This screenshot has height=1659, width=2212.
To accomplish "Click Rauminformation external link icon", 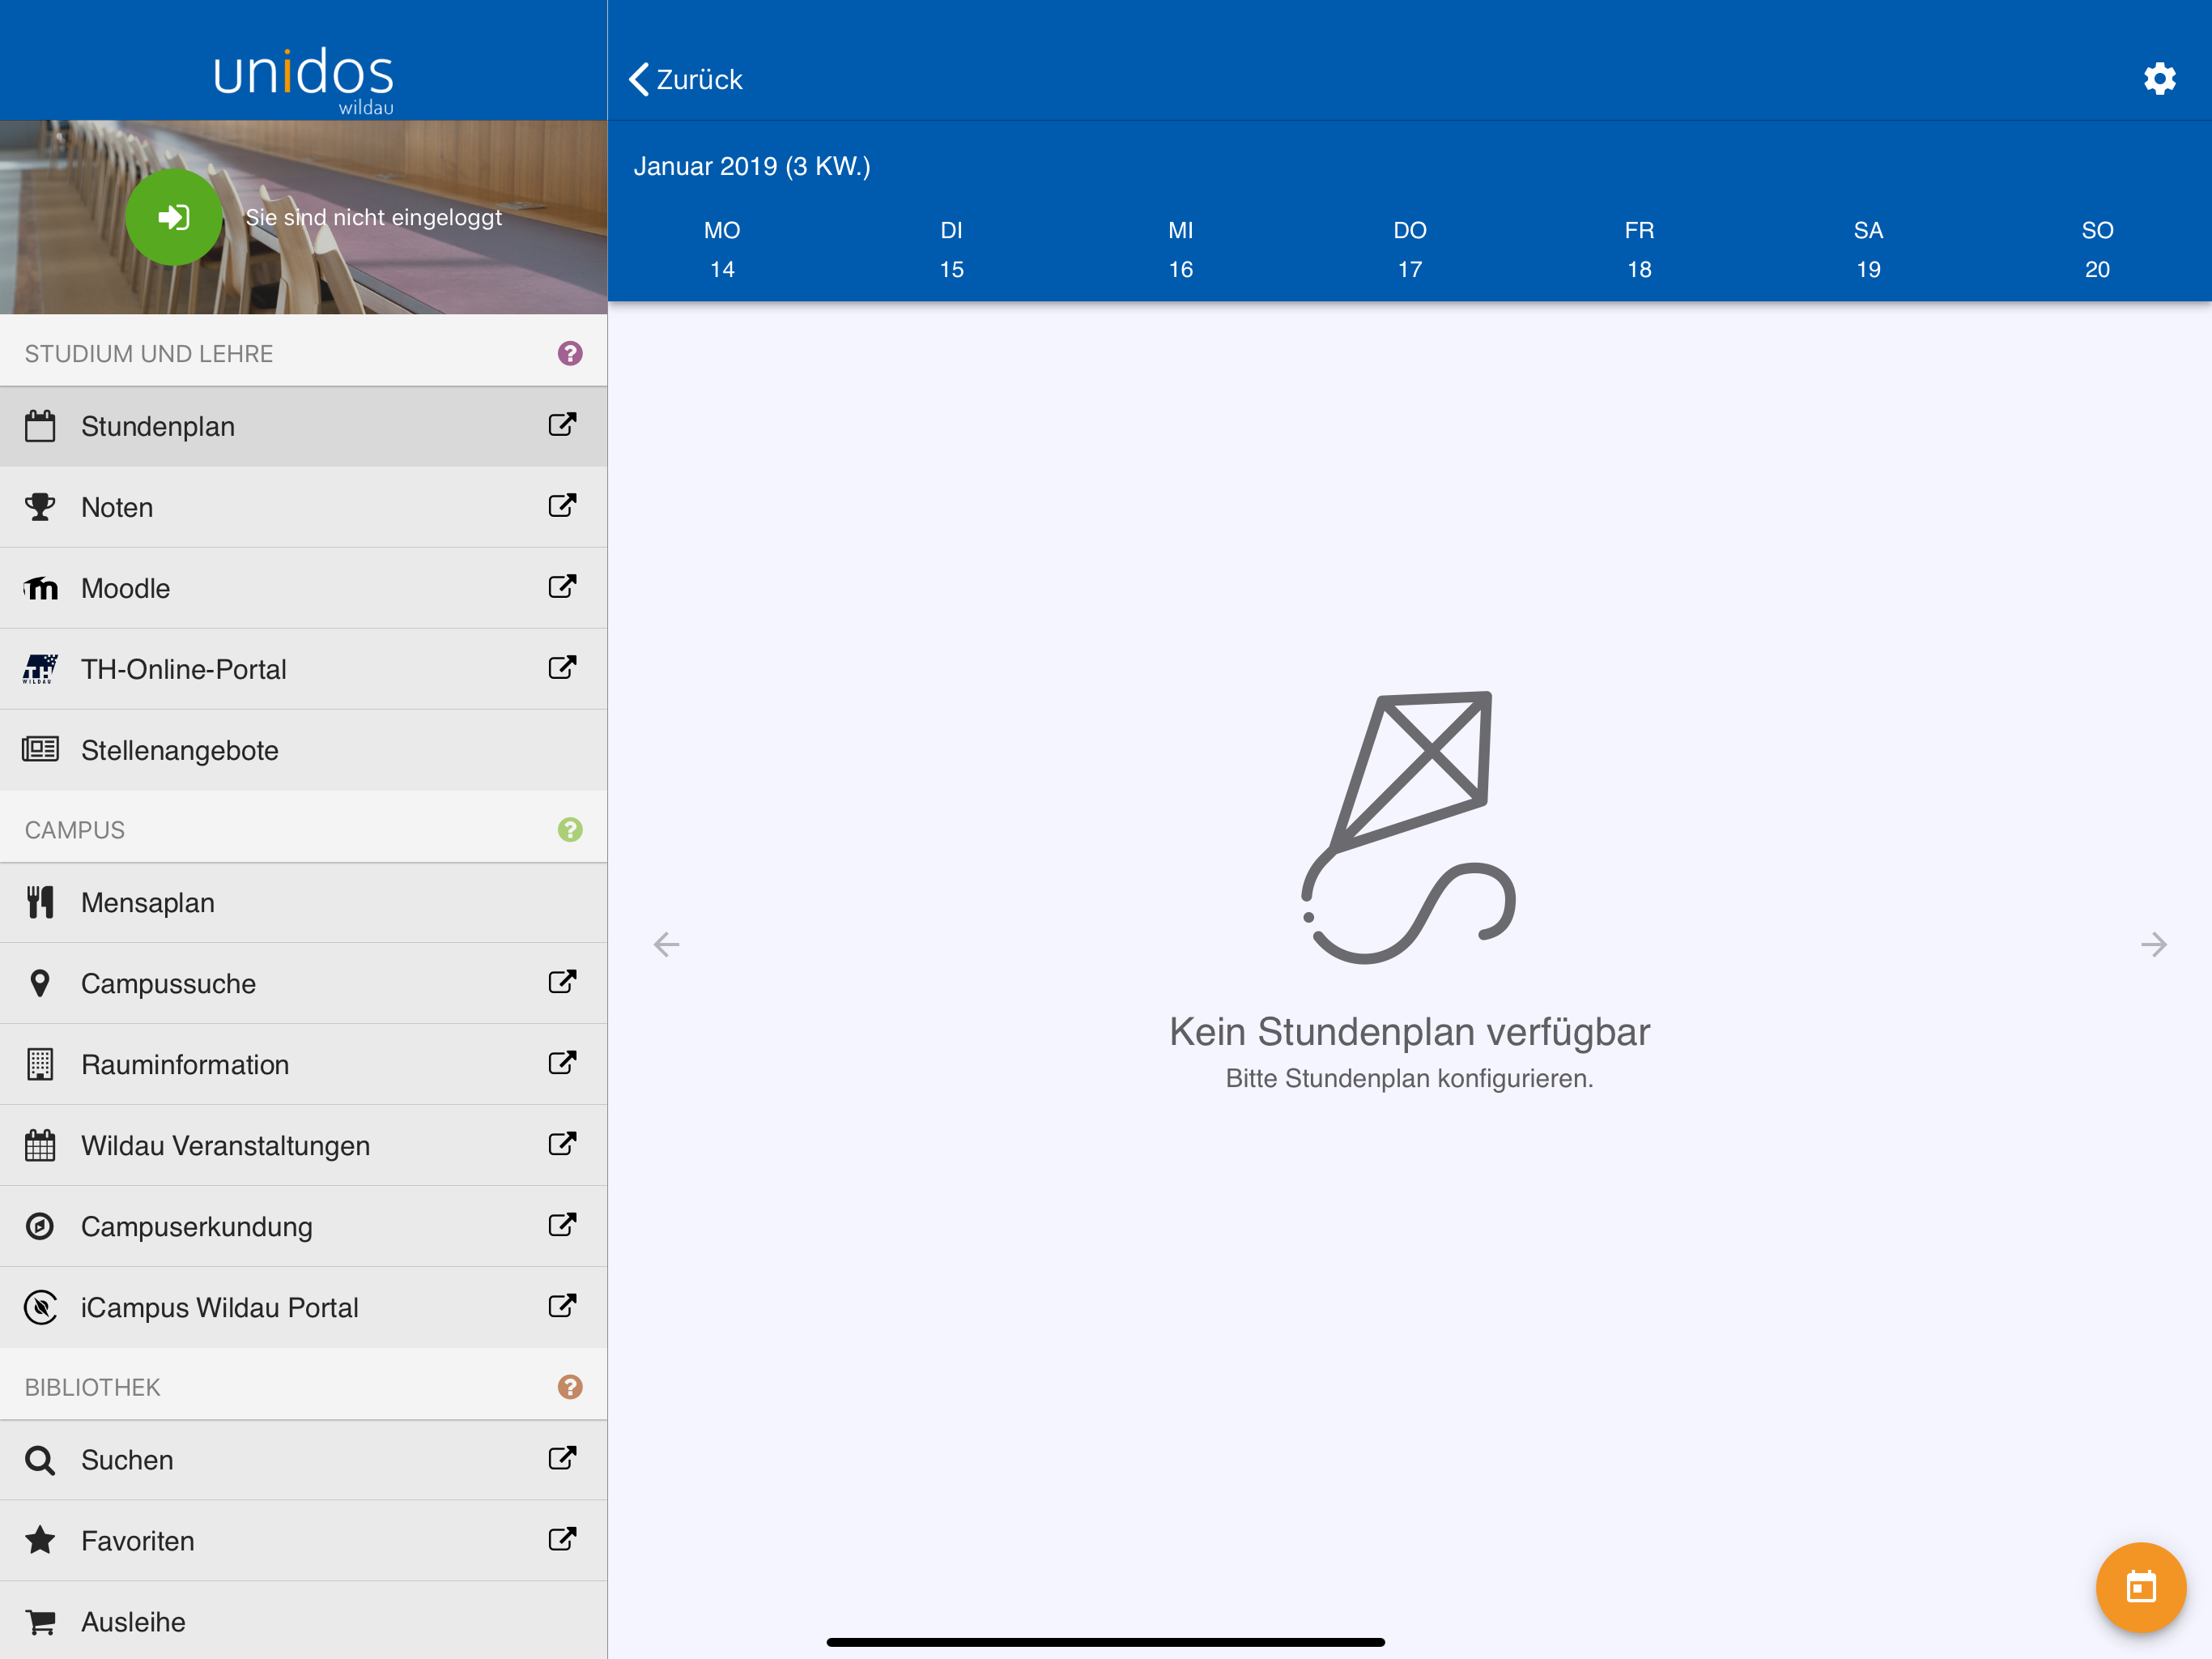I will (x=562, y=1063).
